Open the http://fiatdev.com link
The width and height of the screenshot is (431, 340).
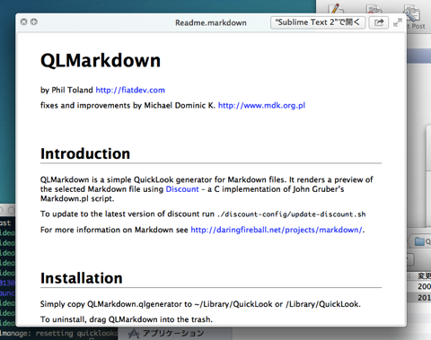pyautogui.click(x=130, y=90)
